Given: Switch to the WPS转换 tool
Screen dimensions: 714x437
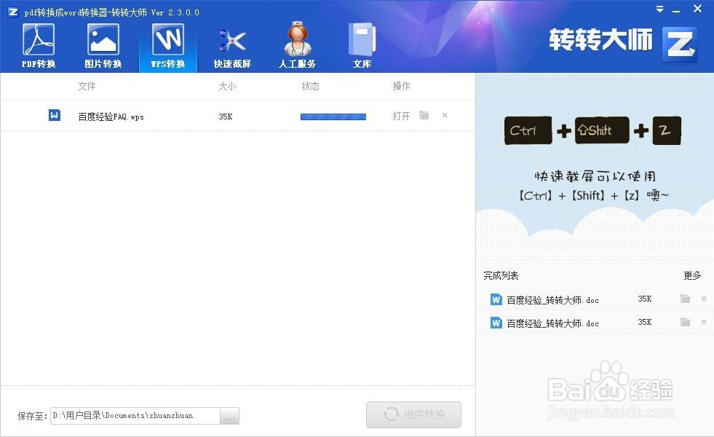Looking at the screenshot, I should tap(167, 44).
